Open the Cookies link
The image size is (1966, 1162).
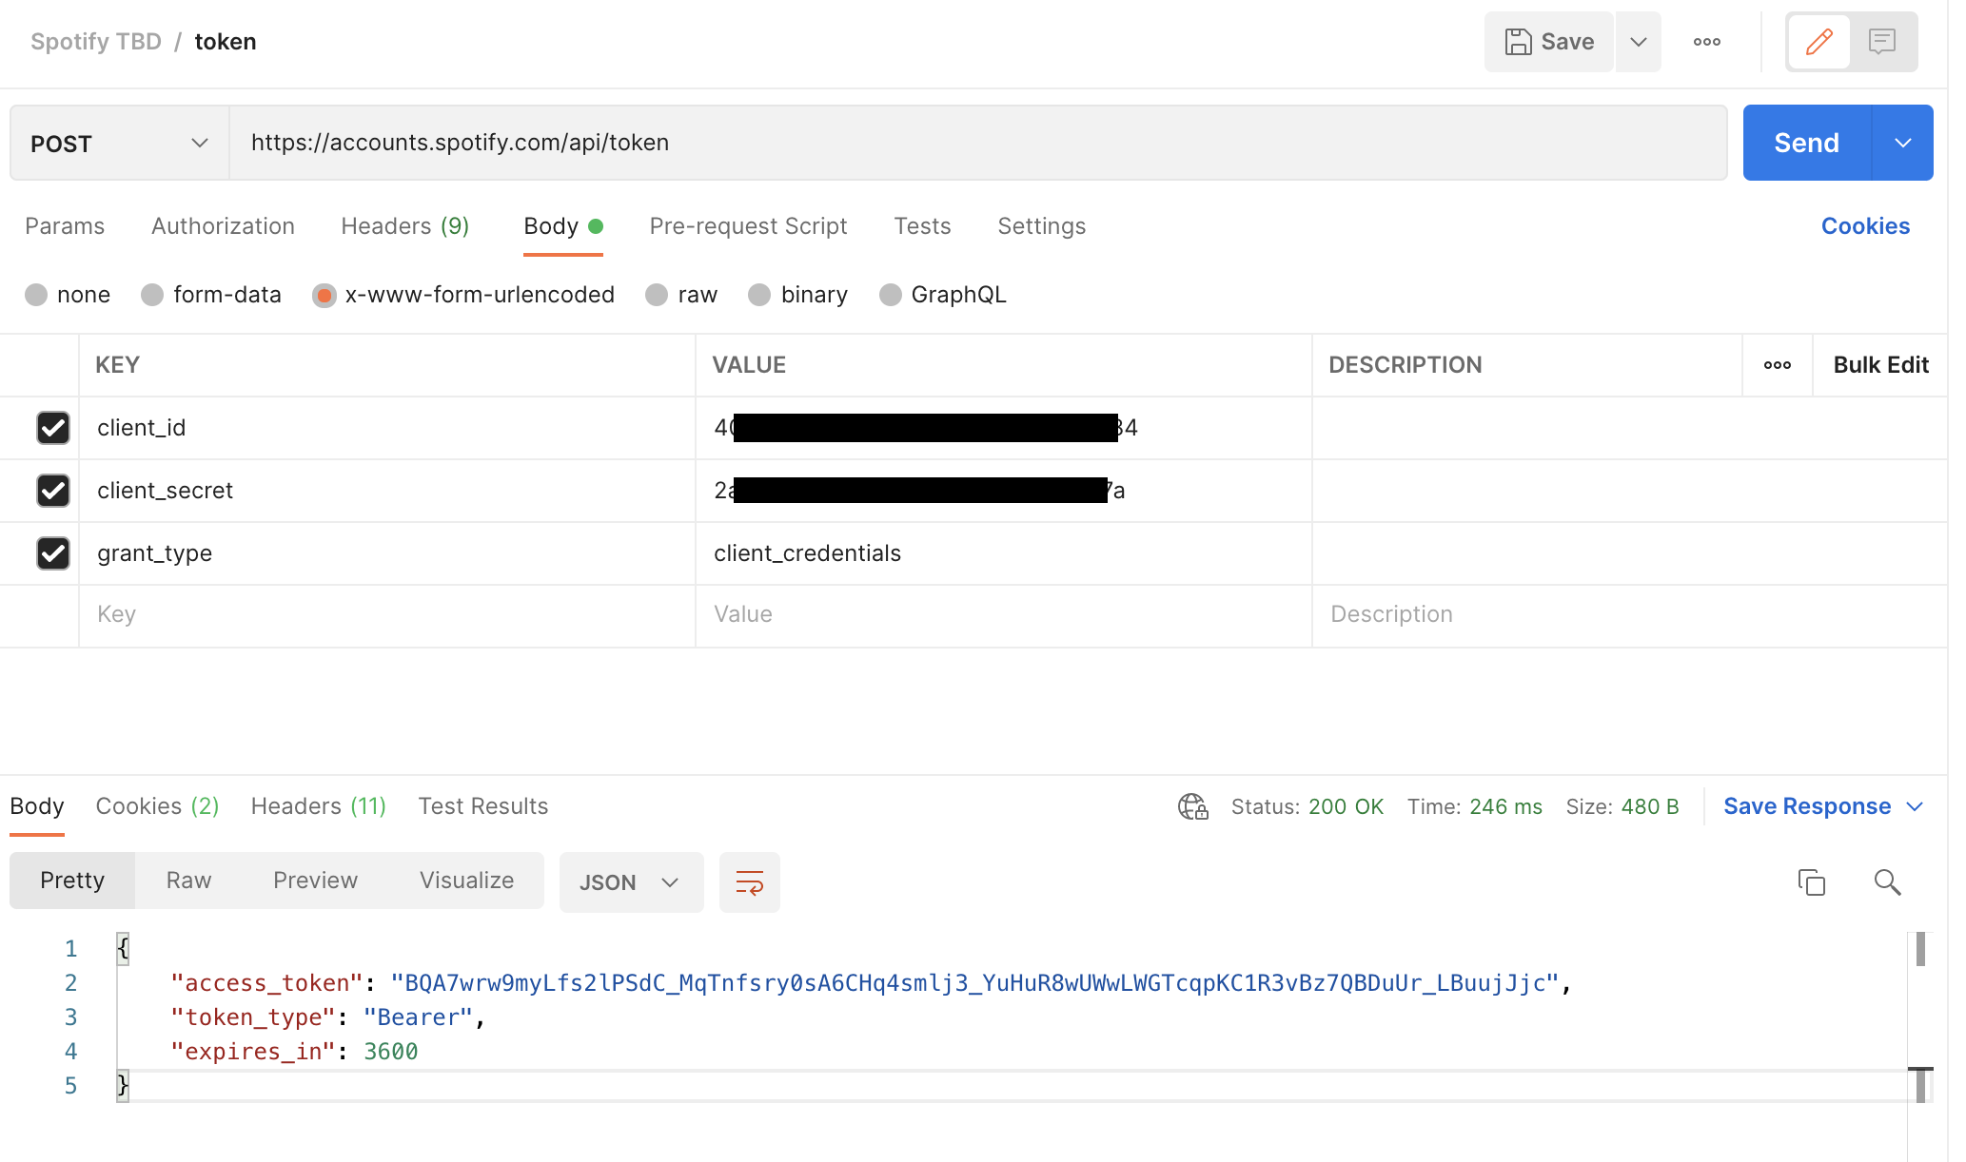pyautogui.click(x=1865, y=226)
